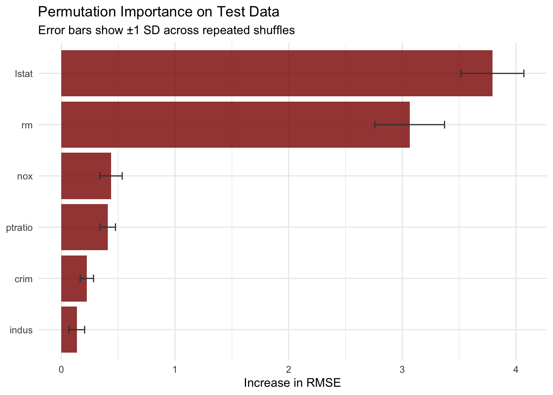
Task: Click the rm importance bar
Action: pyautogui.click(x=235, y=125)
